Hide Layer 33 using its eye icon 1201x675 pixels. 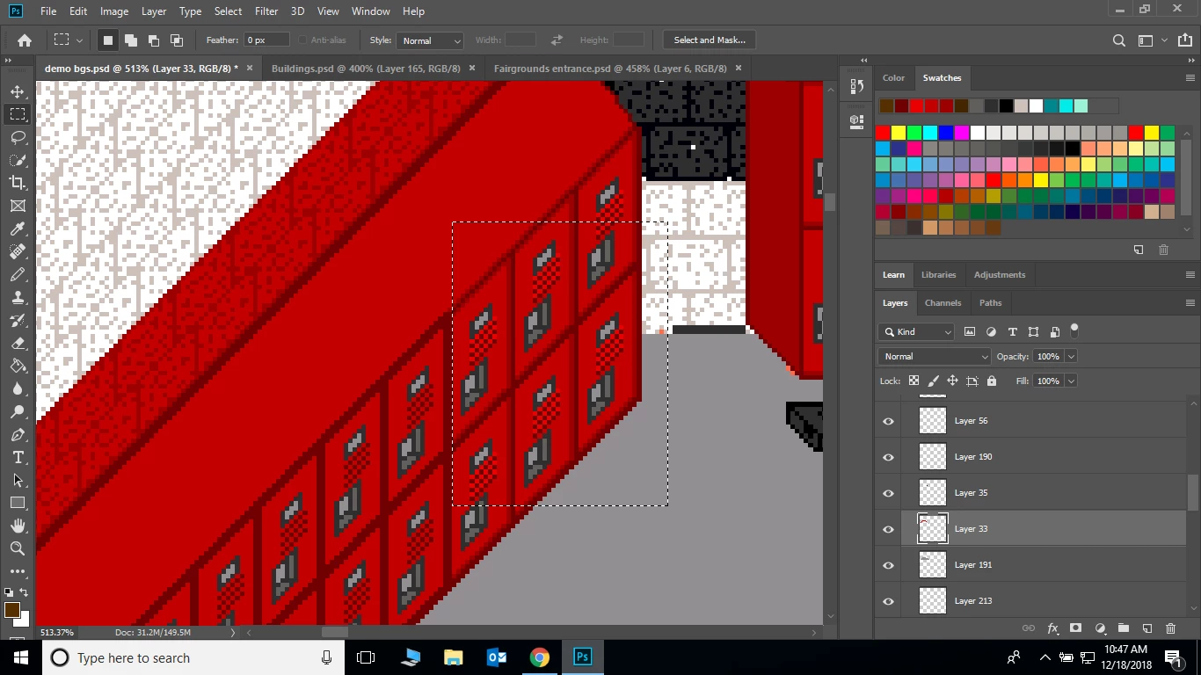pos(888,529)
